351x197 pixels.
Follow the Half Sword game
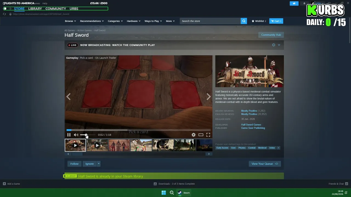(x=74, y=164)
